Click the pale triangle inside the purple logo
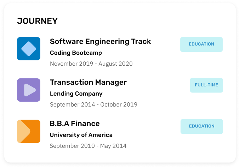This screenshot has width=240, height=168. coord(30,90)
